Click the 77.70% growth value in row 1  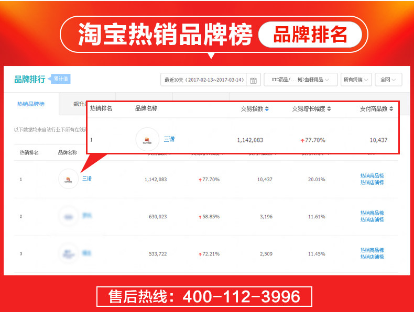pos(209,180)
